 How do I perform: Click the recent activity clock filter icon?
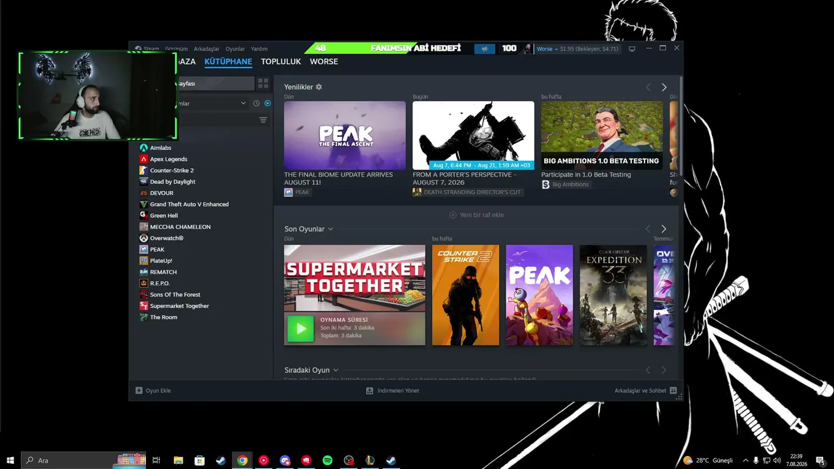click(x=256, y=104)
